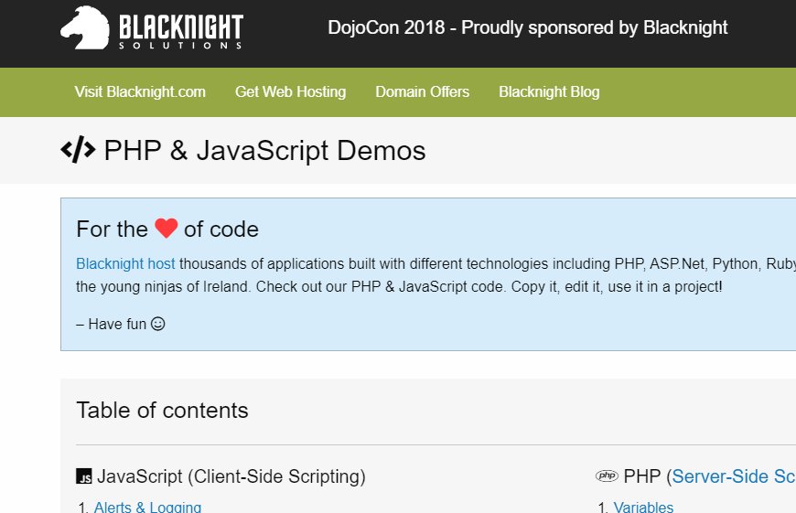The height and width of the screenshot is (513, 796).
Task: Open Visit Blacknight.com menu item
Action: point(140,91)
